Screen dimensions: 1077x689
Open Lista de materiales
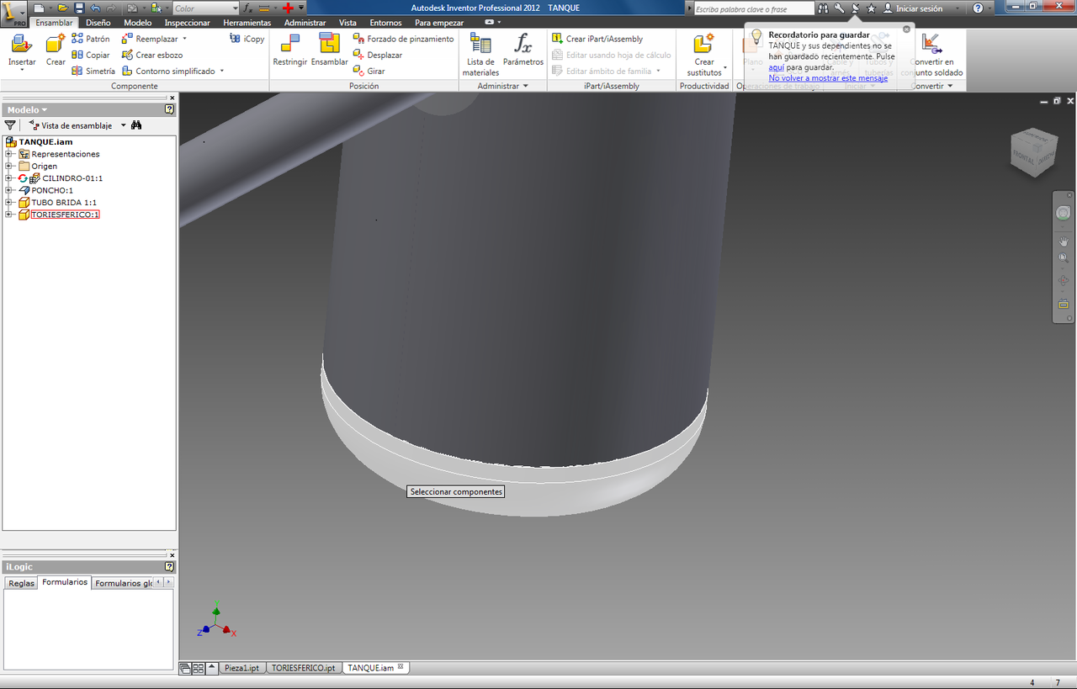point(480,55)
